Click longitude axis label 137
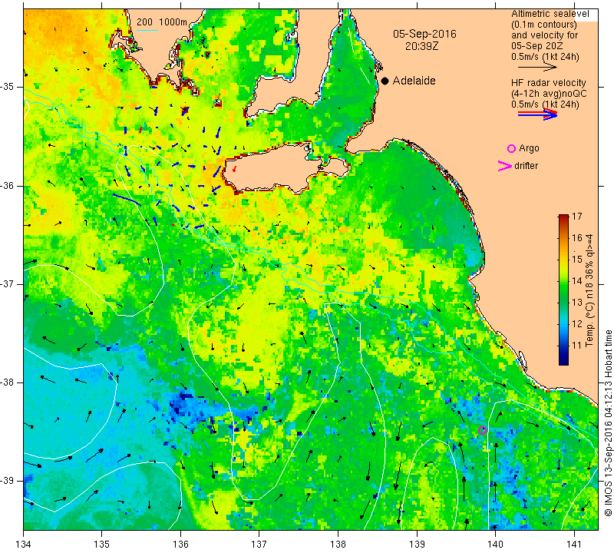The width and height of the screenshot is (614, 553). pos(259,545)
